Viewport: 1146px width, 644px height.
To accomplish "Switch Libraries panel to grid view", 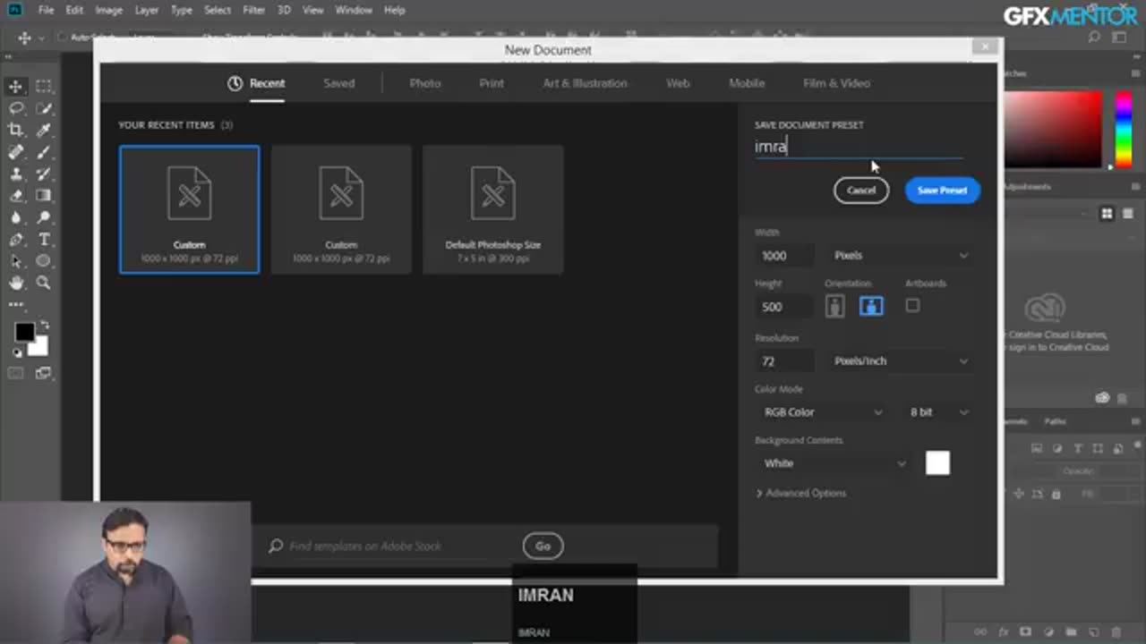I will [x=1107, y=214].
